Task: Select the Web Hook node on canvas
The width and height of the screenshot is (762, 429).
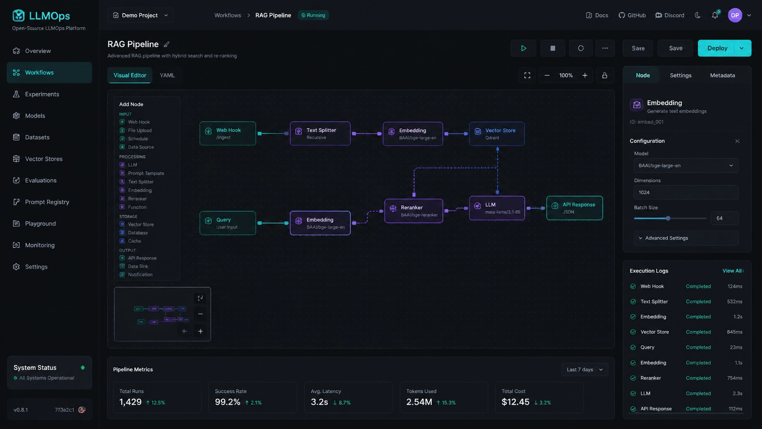Action: 227,134
